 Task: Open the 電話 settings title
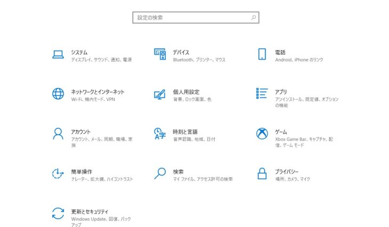[280, 52]
